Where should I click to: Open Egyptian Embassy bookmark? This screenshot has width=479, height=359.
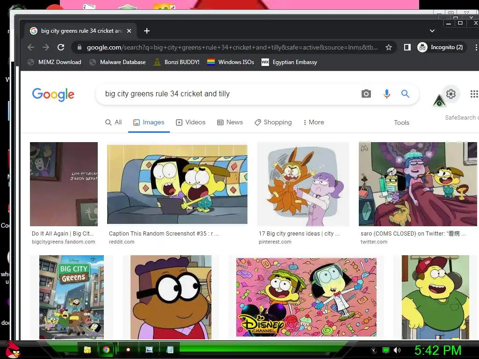point(290,62)
